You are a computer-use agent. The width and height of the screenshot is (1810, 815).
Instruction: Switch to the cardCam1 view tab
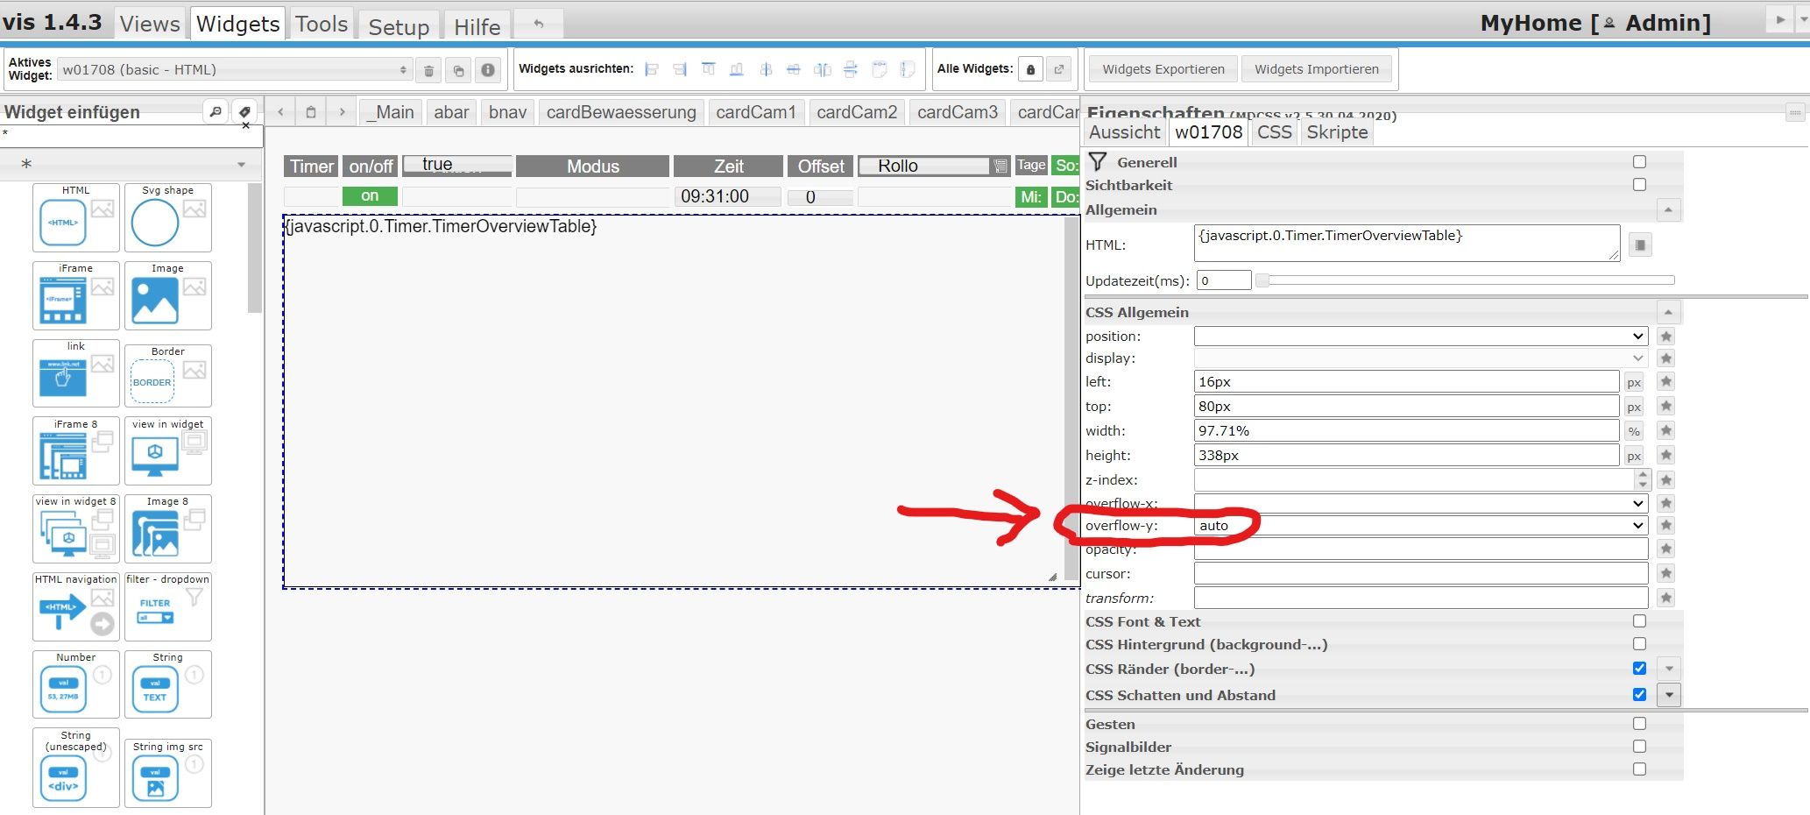(x=756, y=112)
